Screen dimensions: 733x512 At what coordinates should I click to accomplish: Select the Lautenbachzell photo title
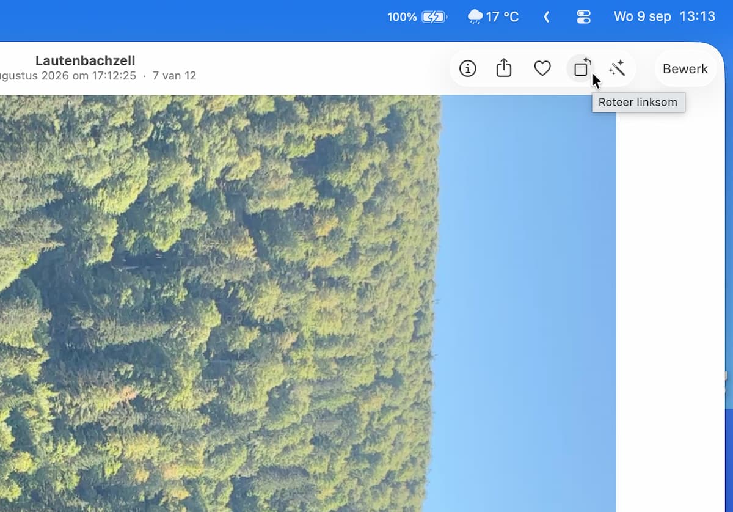85,60
